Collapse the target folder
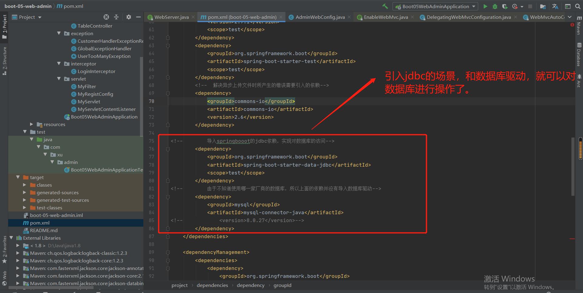Image resolution: width=583 pixels, height=293 pixels. coord(18,177)
